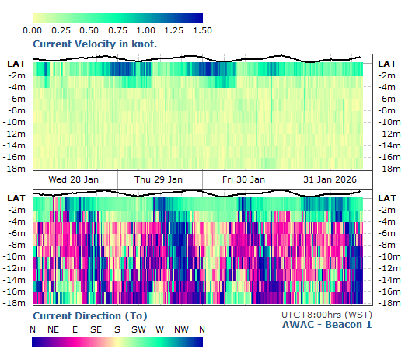Select the 'Fri 30 Jan' date cell

pyautogui.click(x=245, y=179)
